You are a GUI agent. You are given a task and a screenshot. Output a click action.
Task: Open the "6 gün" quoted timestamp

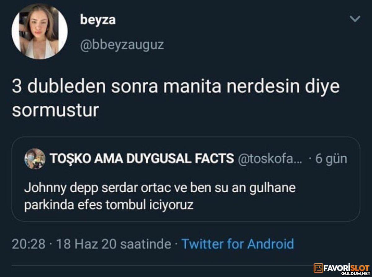(331, 159)
